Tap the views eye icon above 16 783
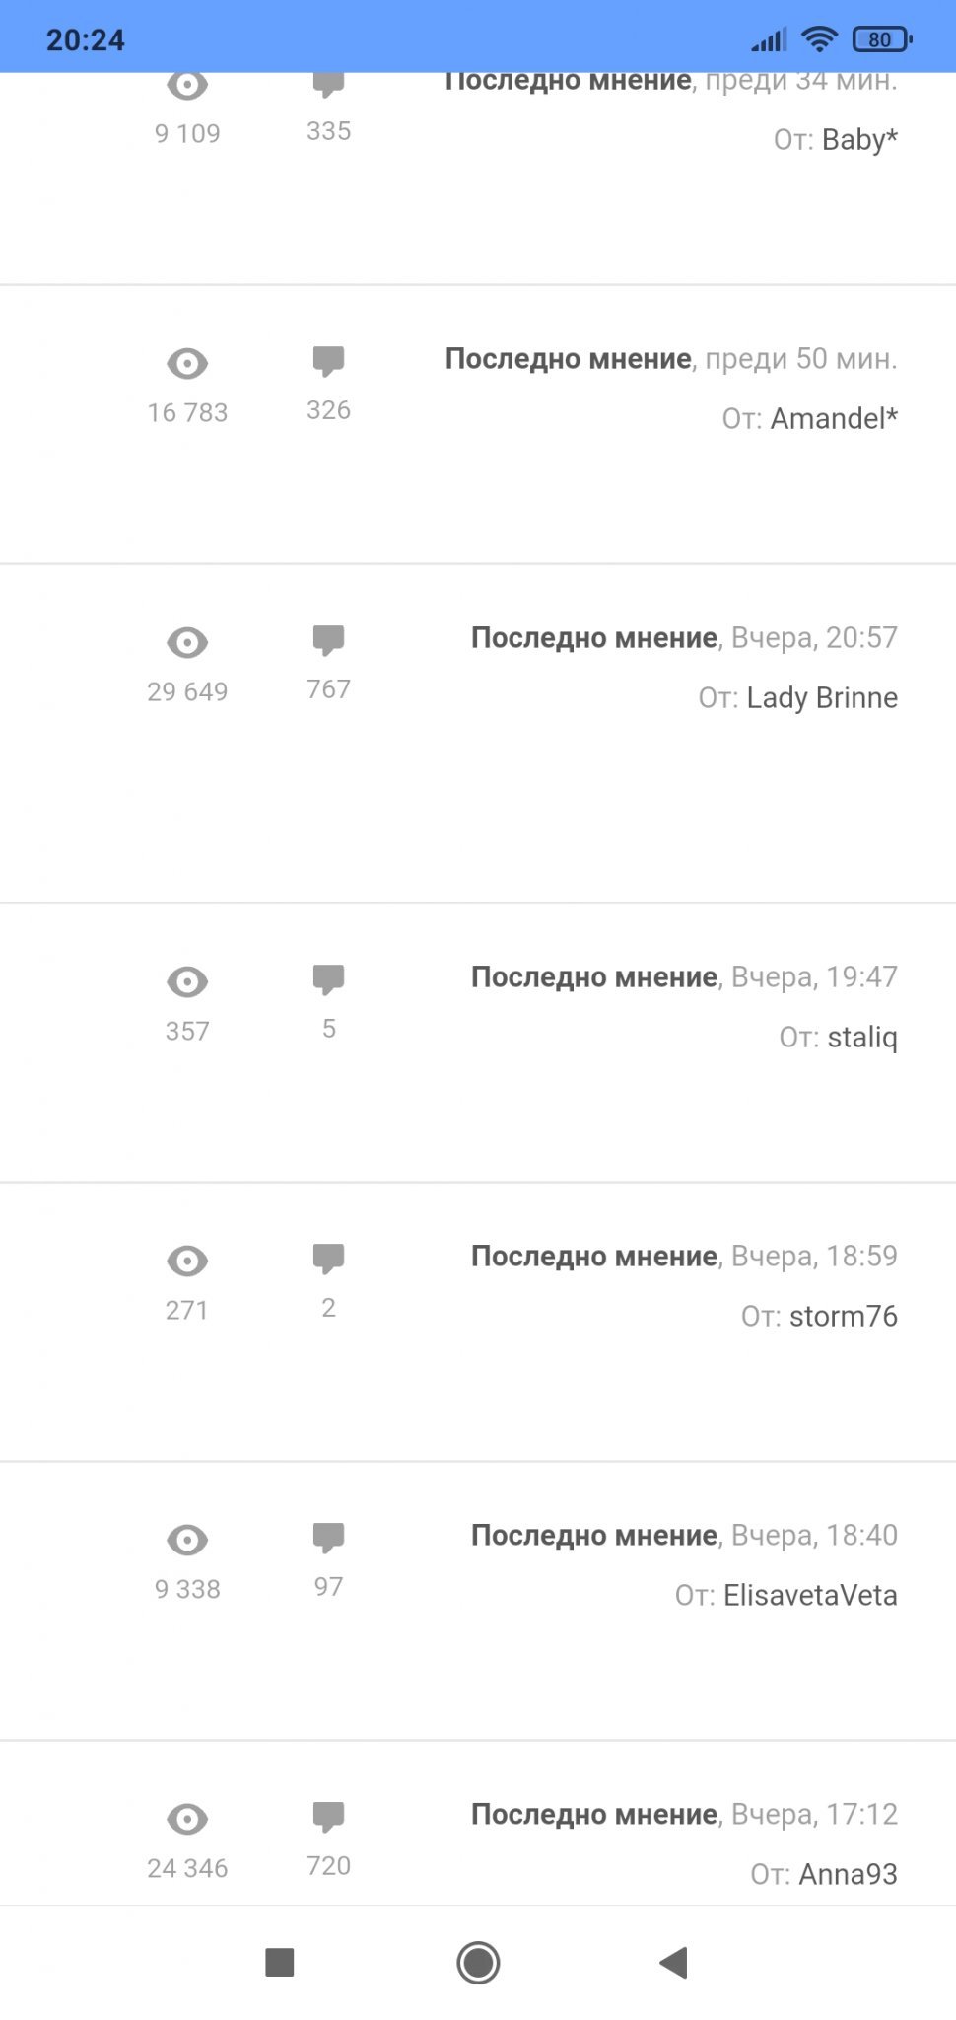 tap(187, 363)
